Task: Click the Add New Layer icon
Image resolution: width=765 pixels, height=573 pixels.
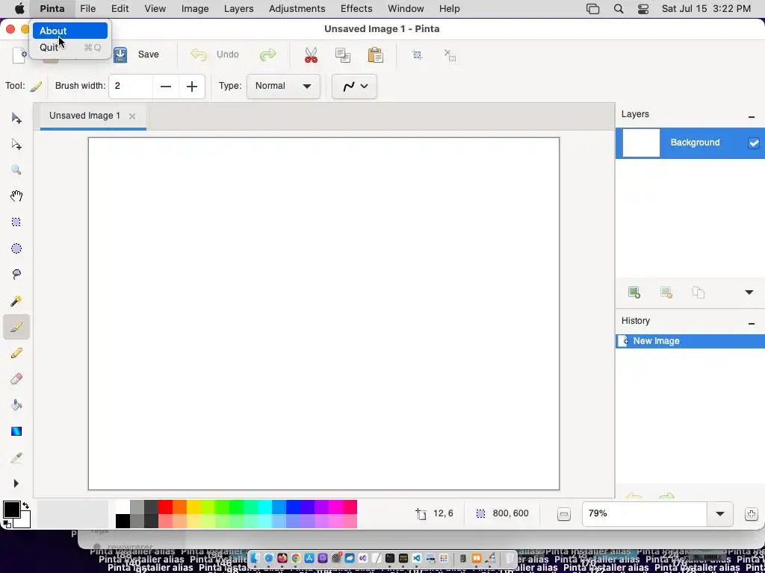Action: [634, 292]
